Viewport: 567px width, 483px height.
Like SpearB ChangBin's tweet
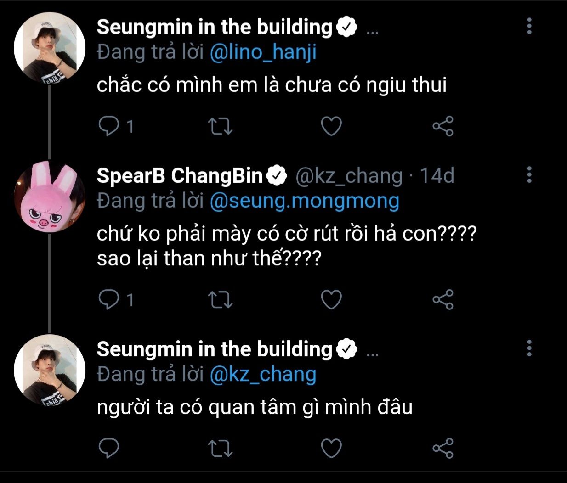point(331,300)
